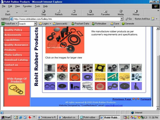Open the Tools menu
Image resolution: width=160 pixels, height=120 pixels.
pos(37,6)
